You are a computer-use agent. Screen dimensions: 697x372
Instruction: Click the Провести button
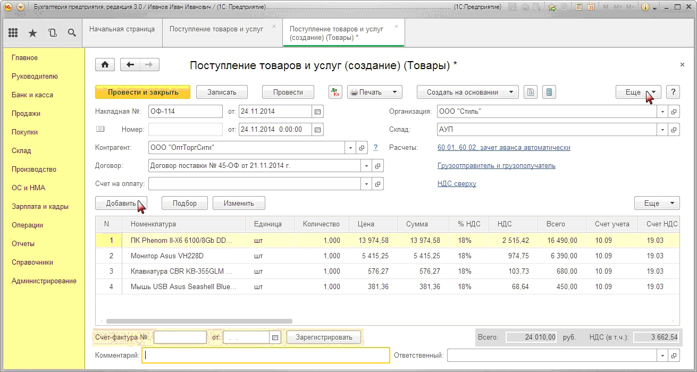[288, 92]
